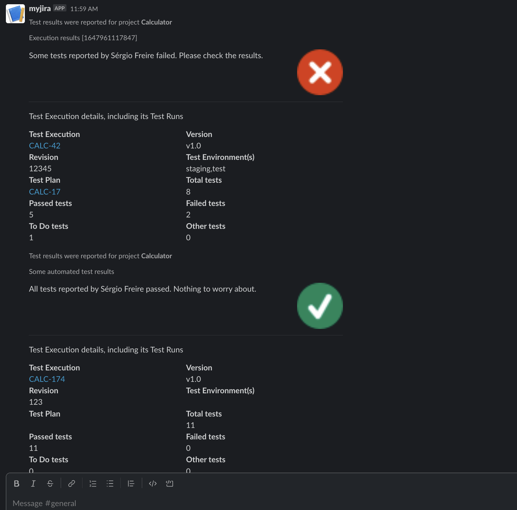Select the Execution results [1647961117847] title
The height and width of the screenshot is (510, 517).
(83, 38)
